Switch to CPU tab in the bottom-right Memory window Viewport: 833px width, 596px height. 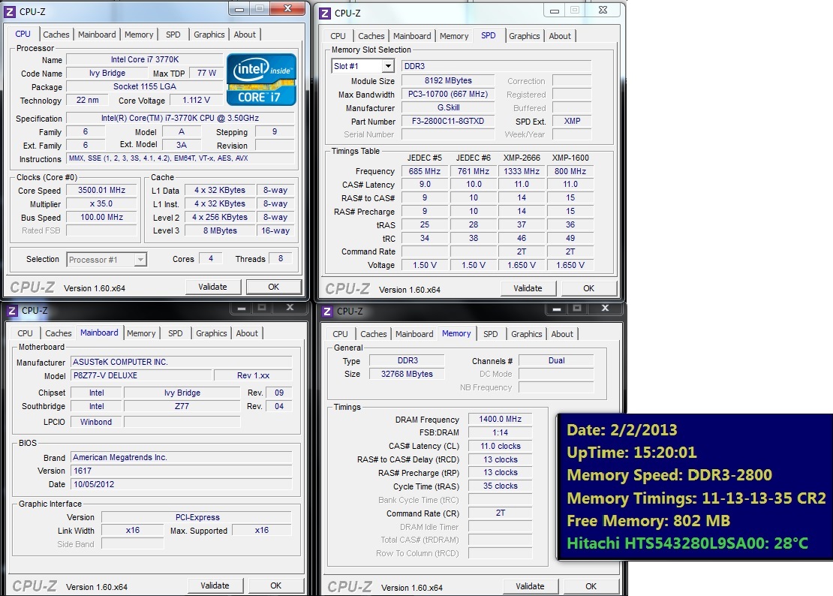[340, 334]
